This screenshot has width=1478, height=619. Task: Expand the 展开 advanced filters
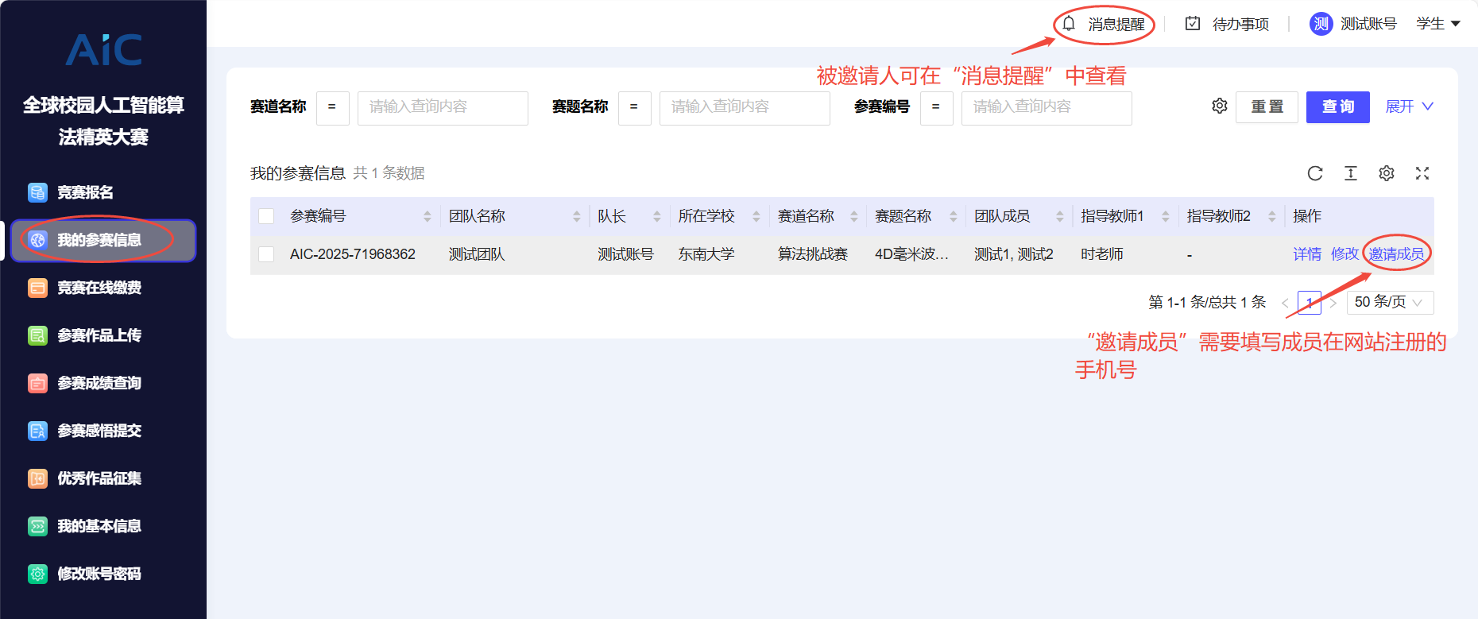tap(1409, 106)
